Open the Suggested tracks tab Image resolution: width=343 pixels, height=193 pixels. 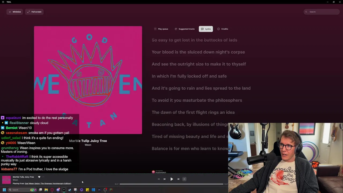185,29
